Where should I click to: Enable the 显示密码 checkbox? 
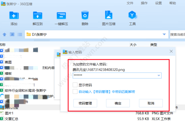tap(75, 85)
